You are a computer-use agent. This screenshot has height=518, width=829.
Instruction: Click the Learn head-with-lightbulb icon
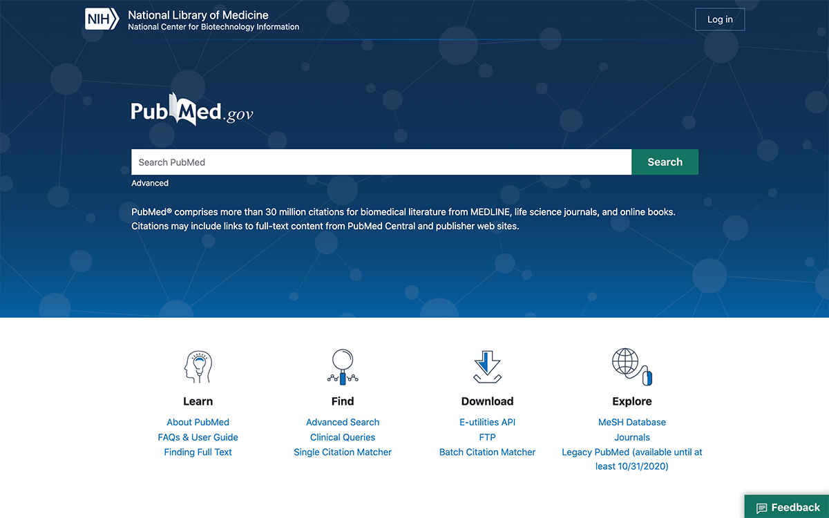tap(198, 367)
